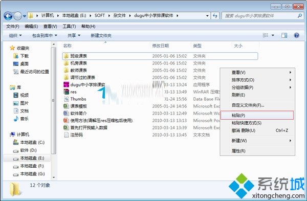Click the 新建文件夹 button

[101, 35]
